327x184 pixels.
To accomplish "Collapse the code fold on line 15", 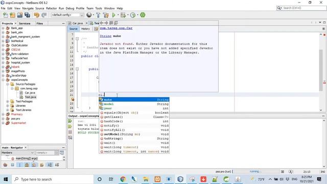I will click(x=77, y=69).
